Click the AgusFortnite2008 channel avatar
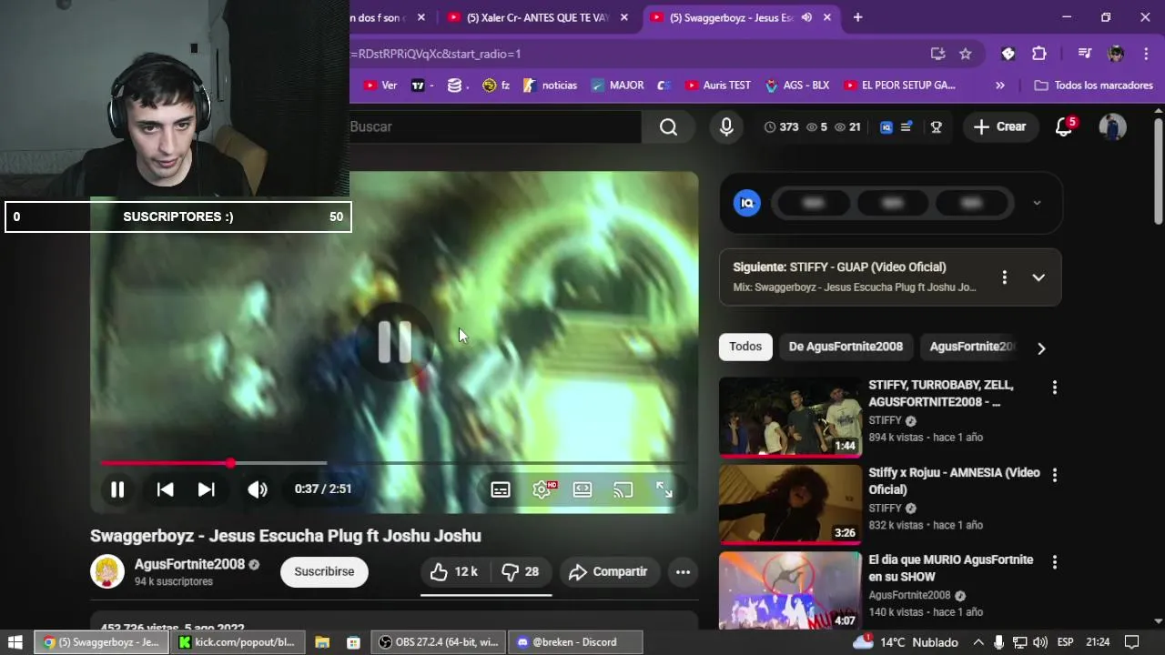 pyautogui.click(x=107, y=571)
